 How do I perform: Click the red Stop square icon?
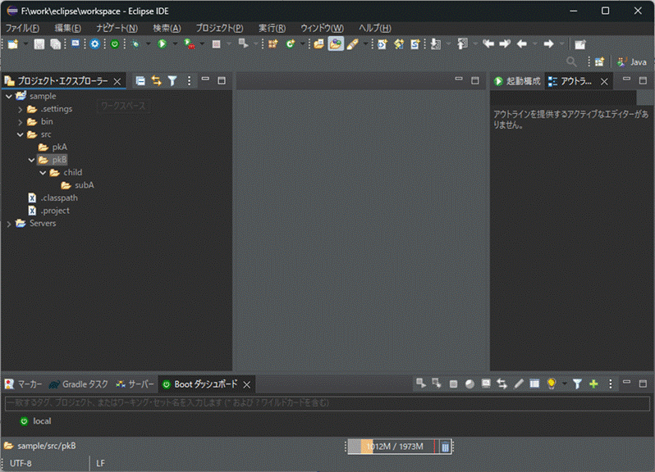[216, 44]
